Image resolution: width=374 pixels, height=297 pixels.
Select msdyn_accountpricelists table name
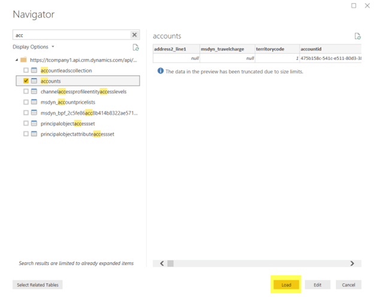pyautogui.click(x=68, y=102)
